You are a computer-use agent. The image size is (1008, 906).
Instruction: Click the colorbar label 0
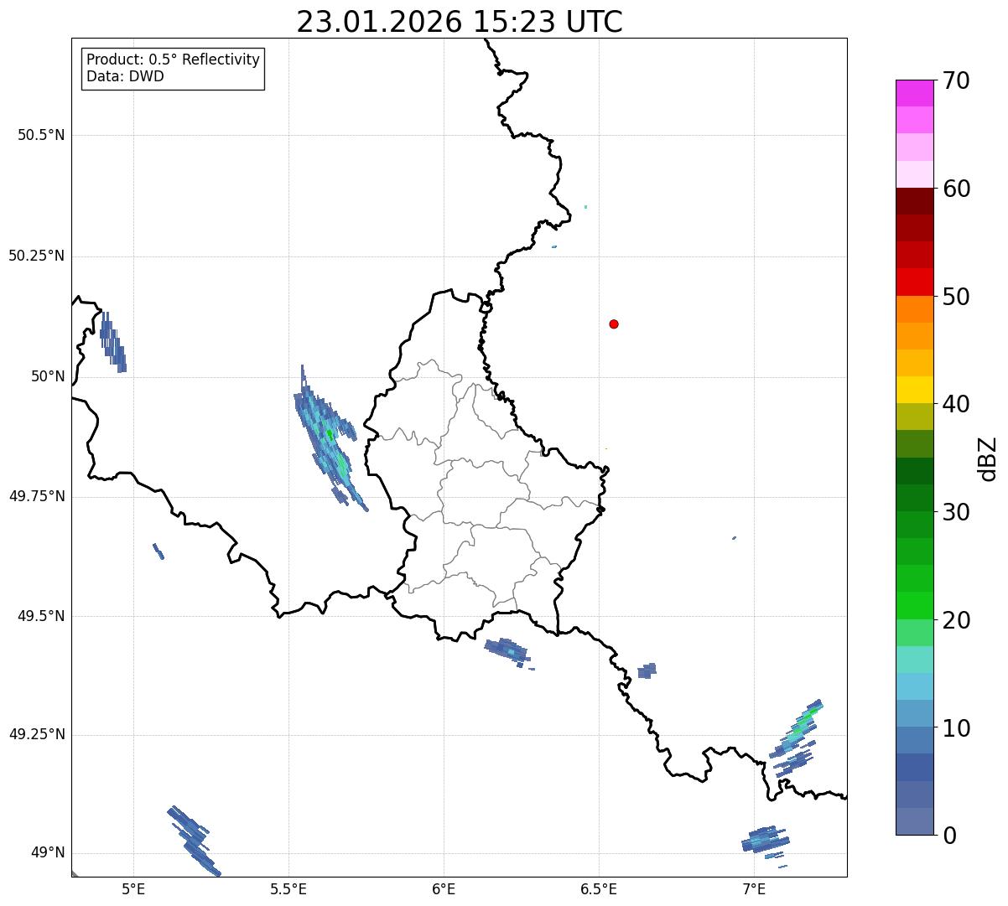coord(948,836)
